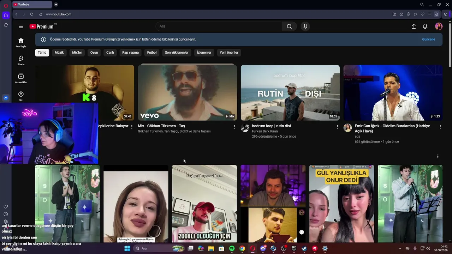Select the Yeni öneriler filter chip
Image resolution: width=452 pixels, height=254 pixels.
[229, 53]
